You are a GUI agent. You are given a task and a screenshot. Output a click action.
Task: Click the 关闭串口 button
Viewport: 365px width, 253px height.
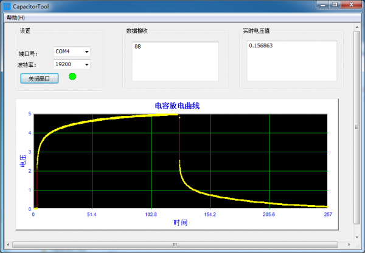point(40,78)
